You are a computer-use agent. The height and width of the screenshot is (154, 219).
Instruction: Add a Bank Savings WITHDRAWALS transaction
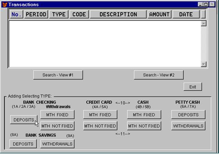[x=57, y=144]
